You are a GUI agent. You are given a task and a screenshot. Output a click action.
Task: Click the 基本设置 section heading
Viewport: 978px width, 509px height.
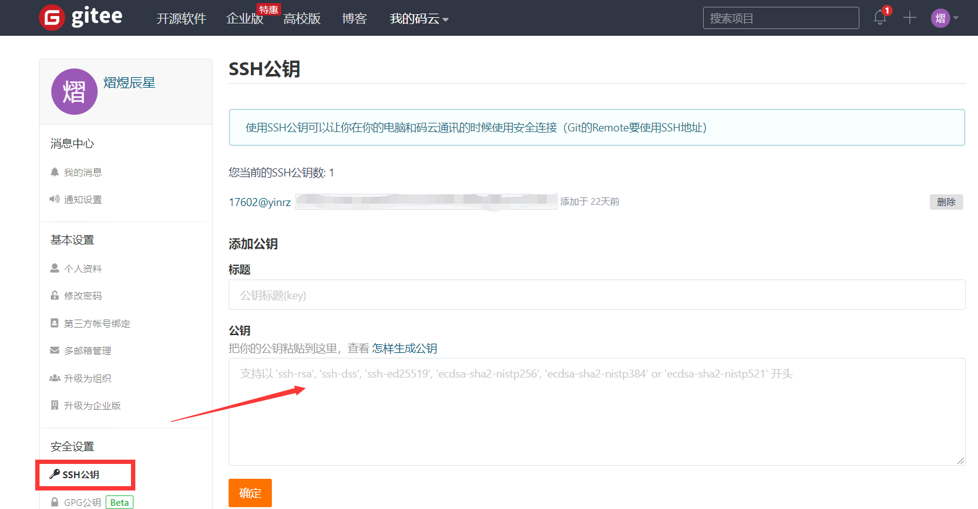pyautogui.click(x=72, y=240)
